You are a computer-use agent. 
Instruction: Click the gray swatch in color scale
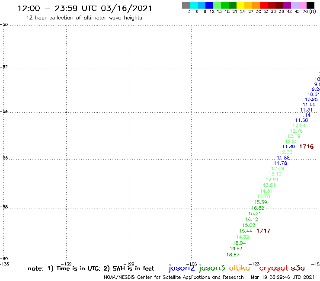(186, 5)
